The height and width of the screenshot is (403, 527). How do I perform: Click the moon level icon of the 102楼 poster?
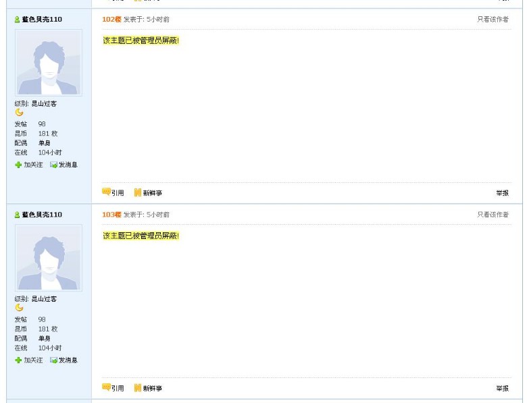19,113
